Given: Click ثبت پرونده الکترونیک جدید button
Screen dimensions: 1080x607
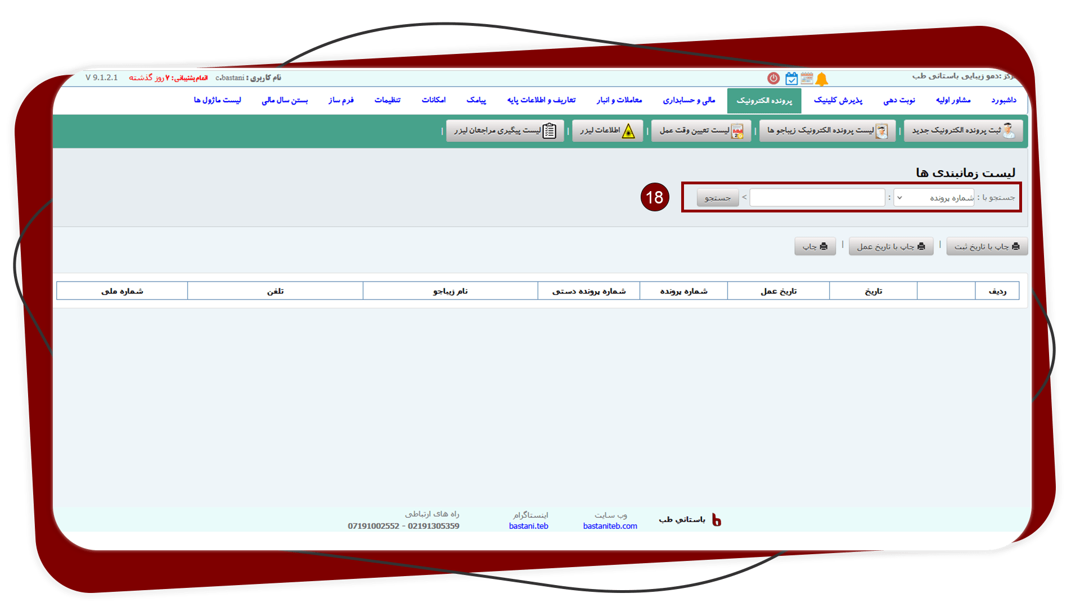Looking at the screenshot, I should (x=963, y=130).
